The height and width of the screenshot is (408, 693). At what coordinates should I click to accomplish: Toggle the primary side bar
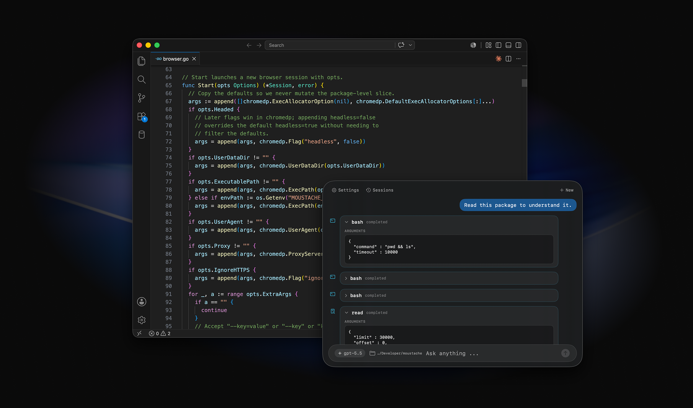click(499, 45)
